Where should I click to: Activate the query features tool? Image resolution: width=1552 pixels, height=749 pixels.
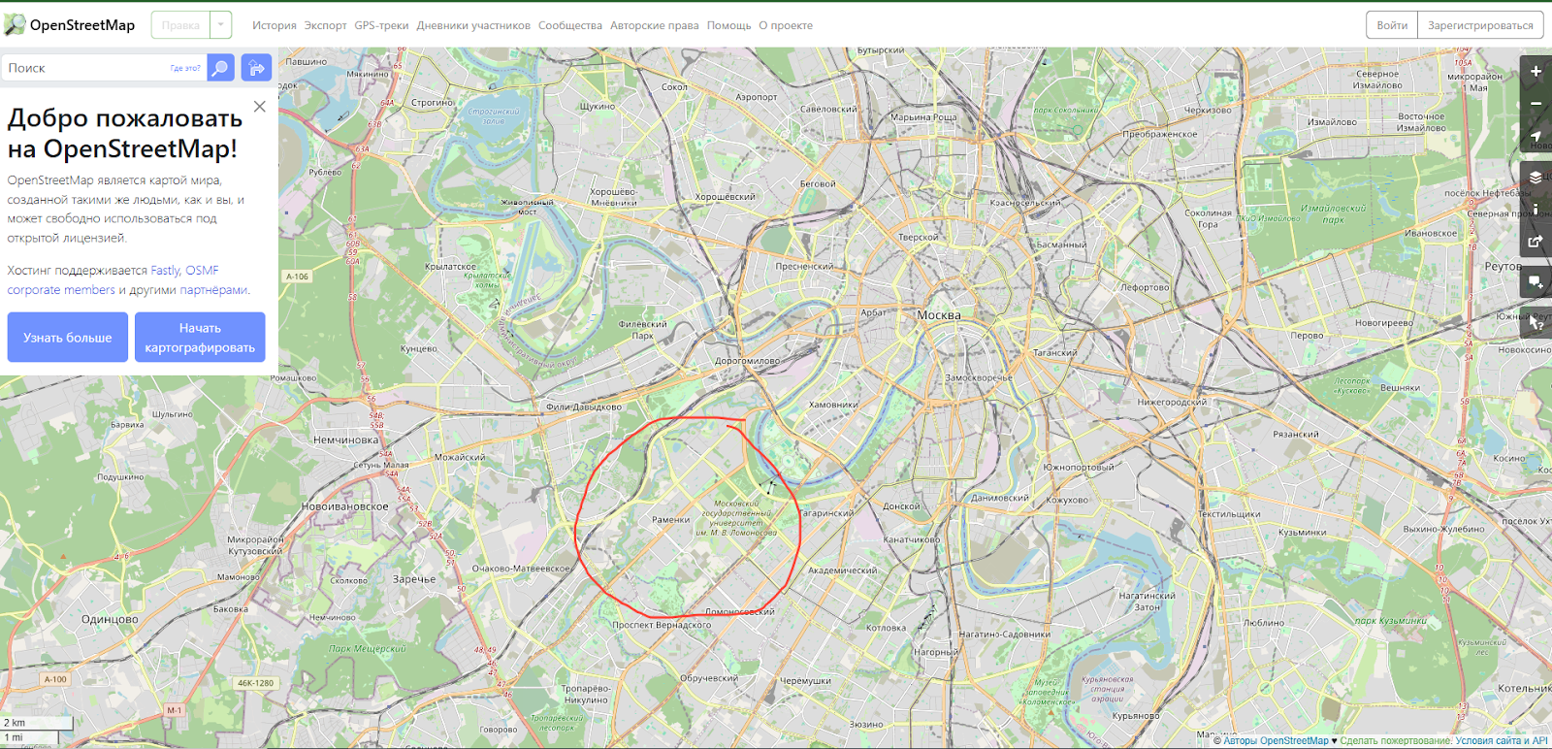click(1536, 323)
